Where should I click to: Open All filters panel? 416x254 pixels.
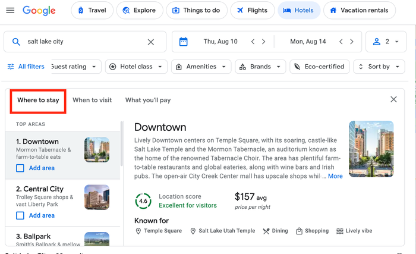[26, 67]
